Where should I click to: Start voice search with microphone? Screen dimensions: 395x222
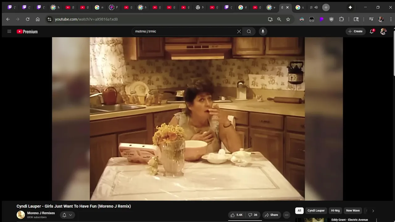(x=263, y=31)
